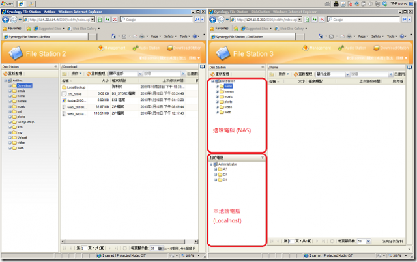Open Safety menu in File Station 2 browser
The height and width of the screenshot is (262, 417).
point(170,36)
